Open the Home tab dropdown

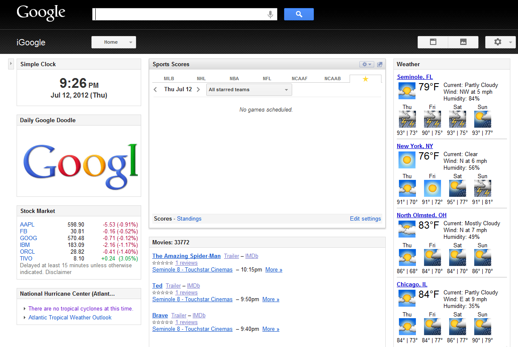[x=114, y=42]
